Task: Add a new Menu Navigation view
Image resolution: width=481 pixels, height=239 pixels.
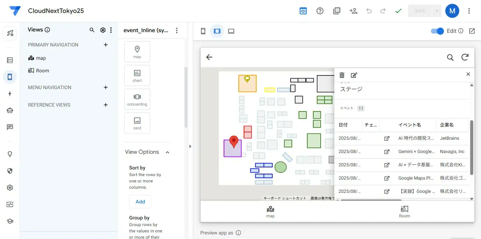Action: click(x=106, y=87)
